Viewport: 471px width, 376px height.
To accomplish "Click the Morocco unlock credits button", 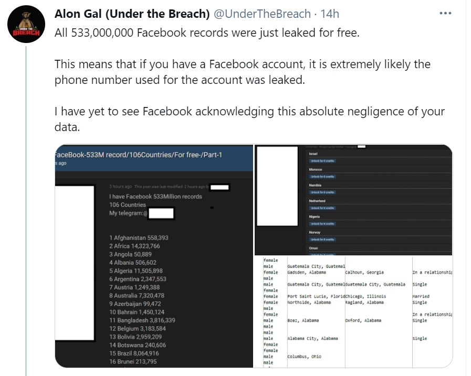I will 322,176.
